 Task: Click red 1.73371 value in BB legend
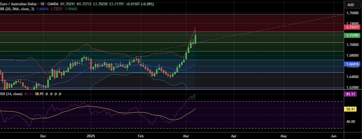(56, 9)
